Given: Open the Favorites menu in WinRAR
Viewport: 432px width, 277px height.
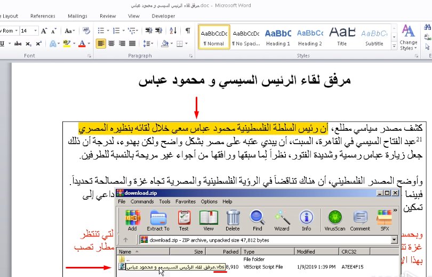Looking at the screenshot, I should pyautogui.click(x=186, y=202).
